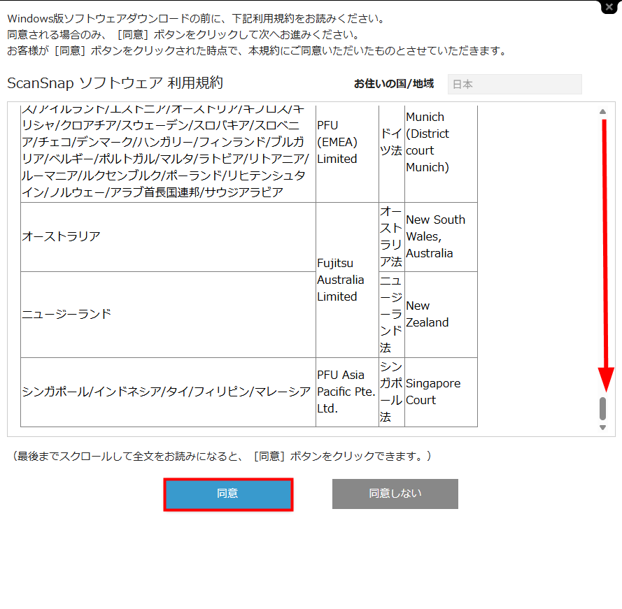The image size is (622, 609).
Task: Click the ドイツ法 governing law cell
Action: 391,142
